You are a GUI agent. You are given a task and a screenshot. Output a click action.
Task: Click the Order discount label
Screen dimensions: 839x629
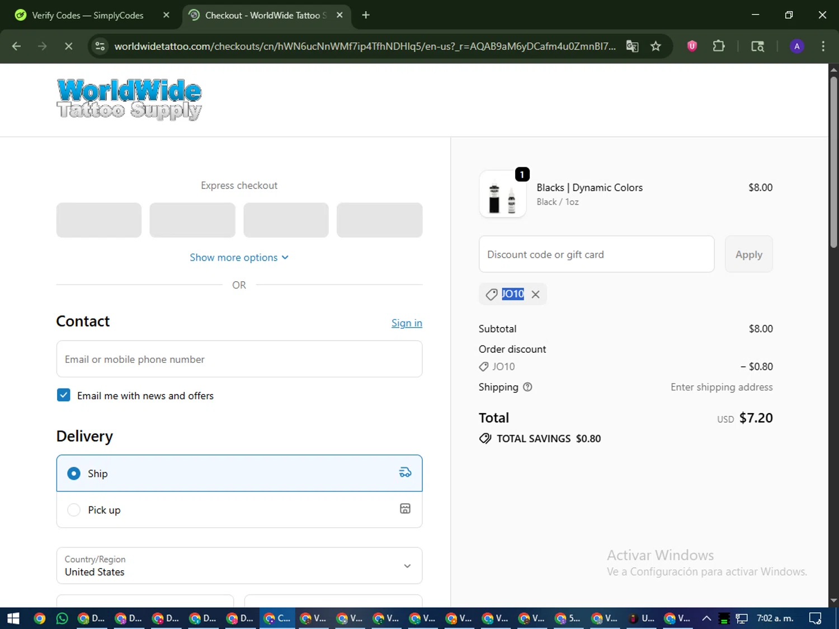(512, 349)
